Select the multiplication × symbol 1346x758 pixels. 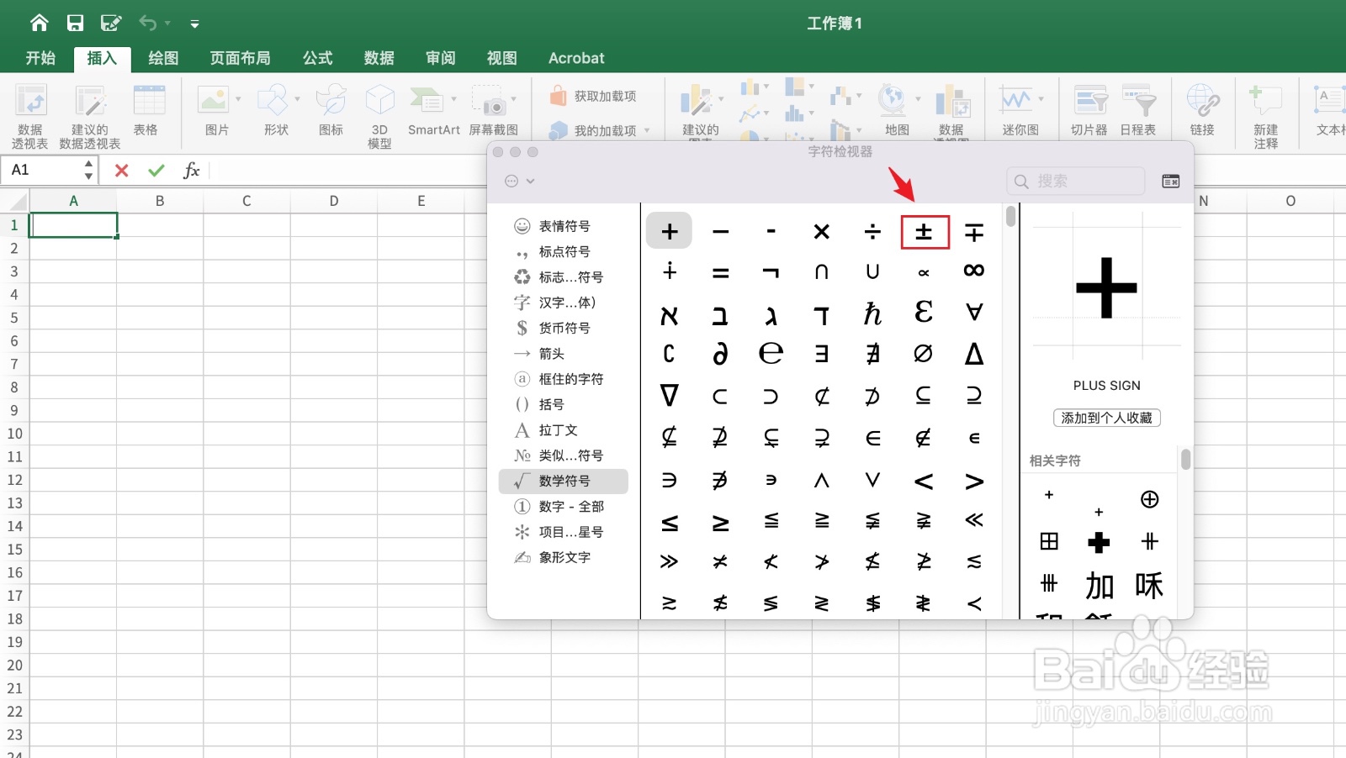[x=822, y=232]
